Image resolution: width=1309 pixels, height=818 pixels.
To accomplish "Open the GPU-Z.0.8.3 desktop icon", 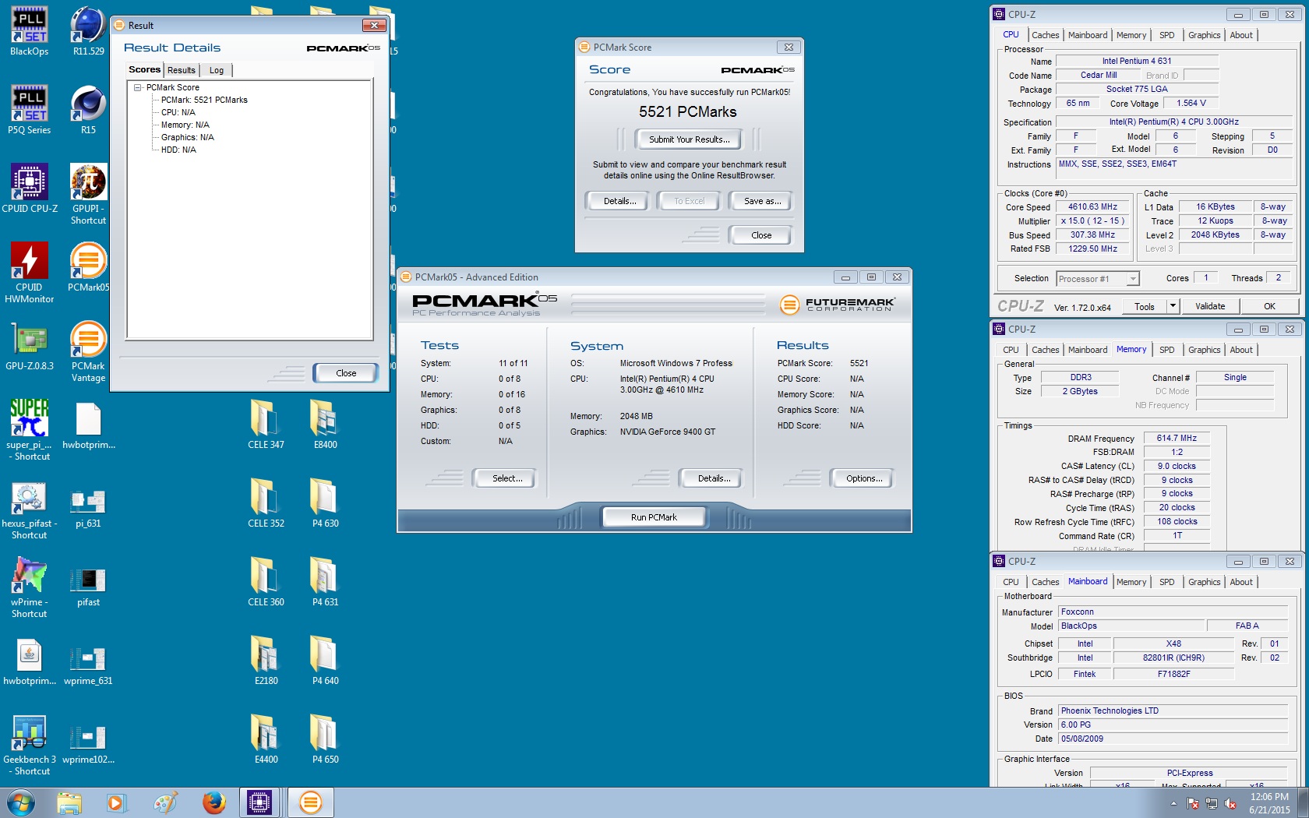I will coord(30,346).
